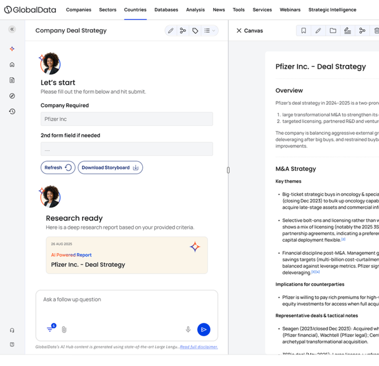Open Sectors menu
379x366 pixels.
pyautogui.click(x=108, y=10)
